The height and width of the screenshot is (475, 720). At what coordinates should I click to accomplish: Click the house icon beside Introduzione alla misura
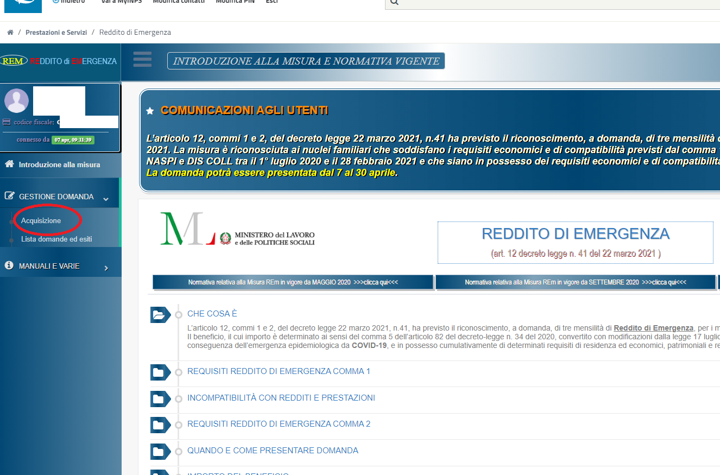(x=9, y=164)
